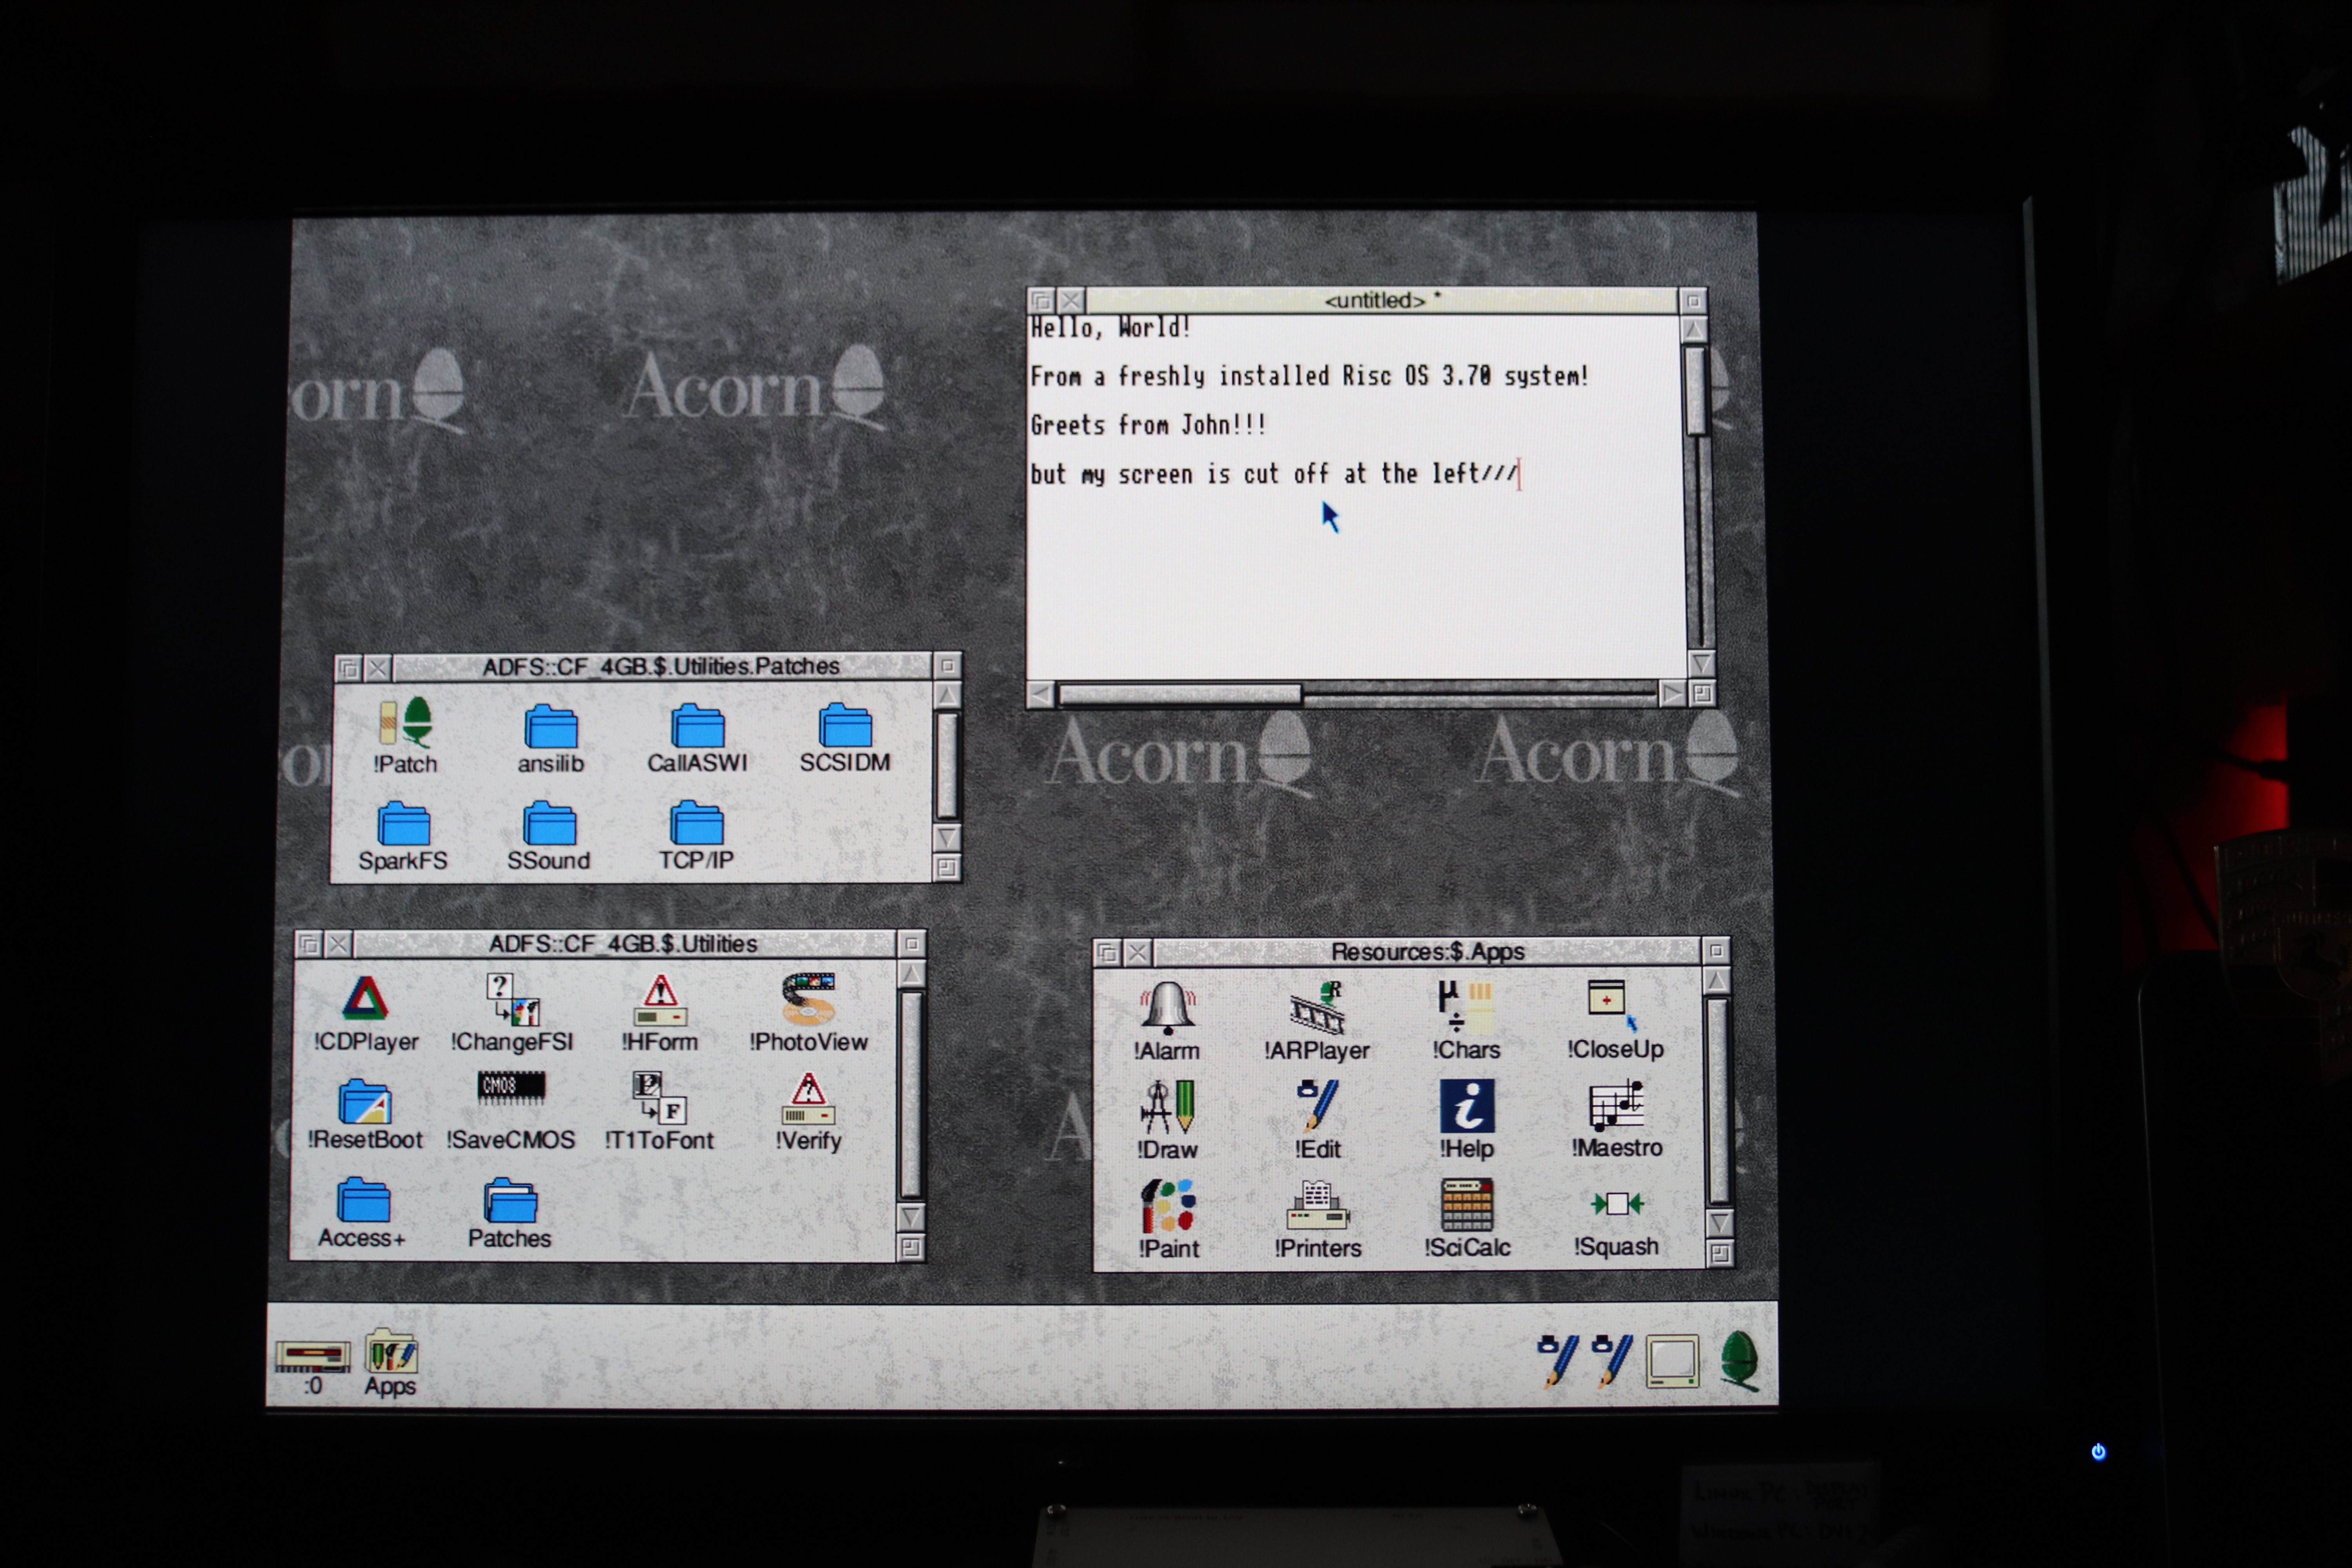The image size is (2352, 1568).
Task: Open the Apps icon on the iconbar
Action: [390, 1362]
